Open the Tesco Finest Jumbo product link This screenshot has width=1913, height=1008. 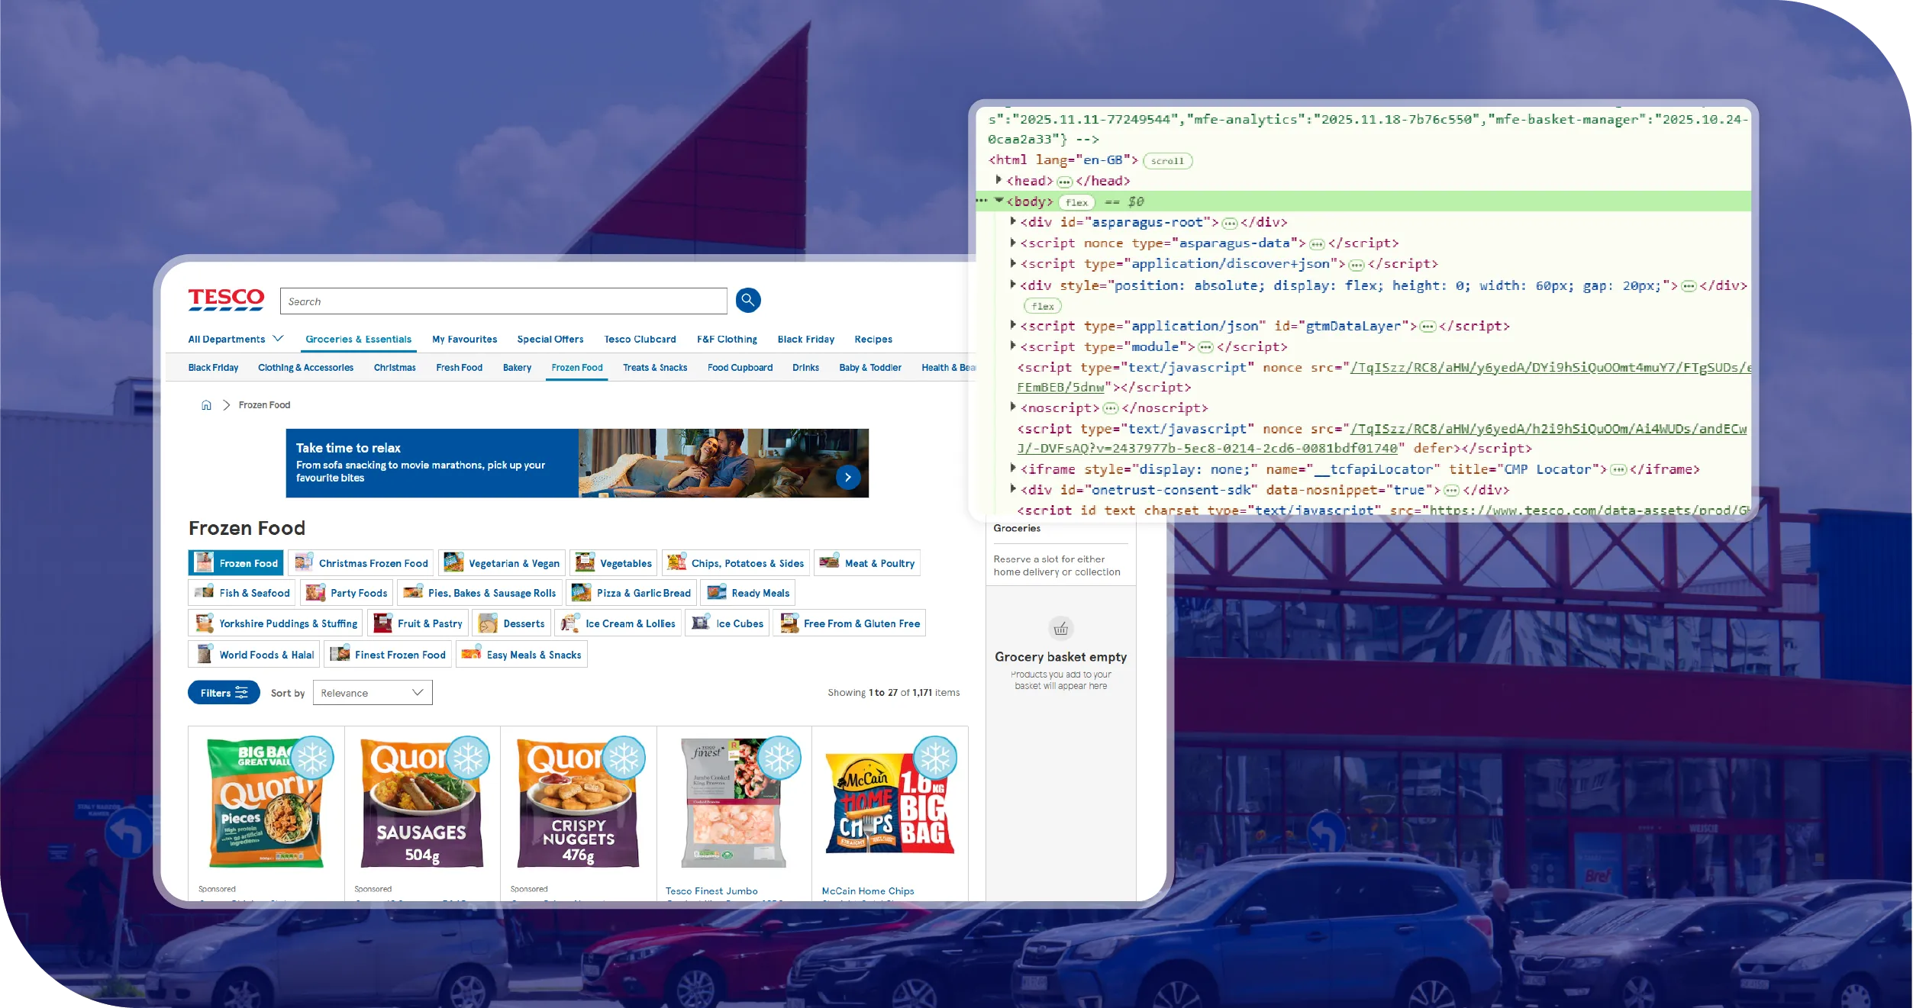(711, 890)
